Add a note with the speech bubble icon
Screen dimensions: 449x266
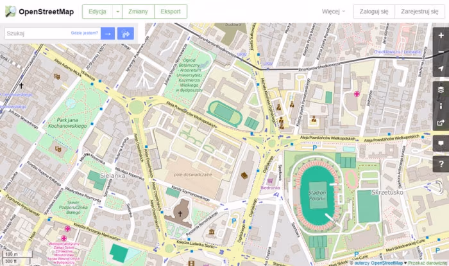[441, 143]
